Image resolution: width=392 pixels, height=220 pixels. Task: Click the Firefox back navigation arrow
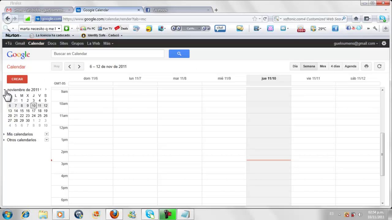click(8, 19)
